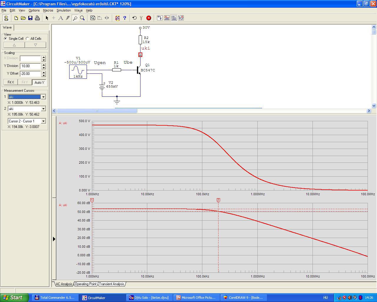Screen dimensions: 377x302
Task: Open the Options menu
Action: 34,10
